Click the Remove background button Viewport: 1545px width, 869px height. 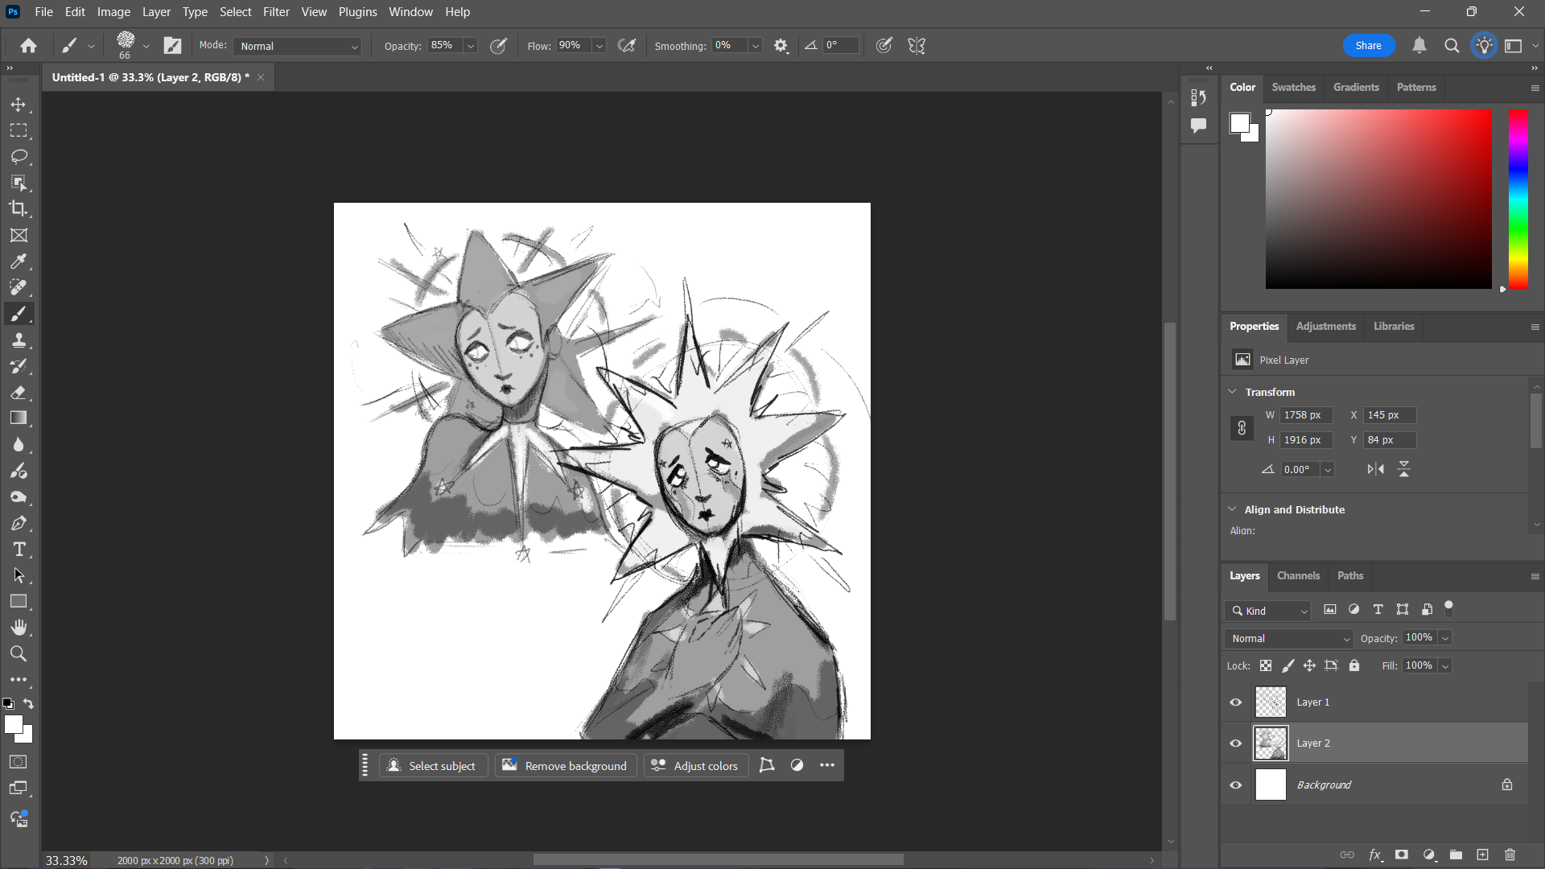click(x=566, y=766)
